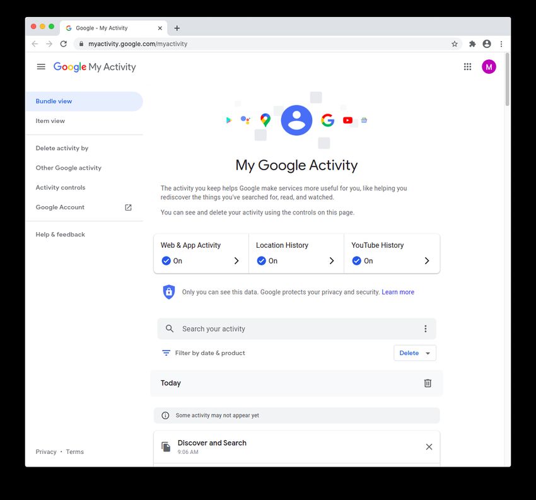Click the YouTube History heading
The height and width of the screenshot is (500, 536).
pyautogui.click(x=377, y=245)
